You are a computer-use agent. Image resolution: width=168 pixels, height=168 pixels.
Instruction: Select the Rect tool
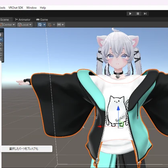pos(1,54)
